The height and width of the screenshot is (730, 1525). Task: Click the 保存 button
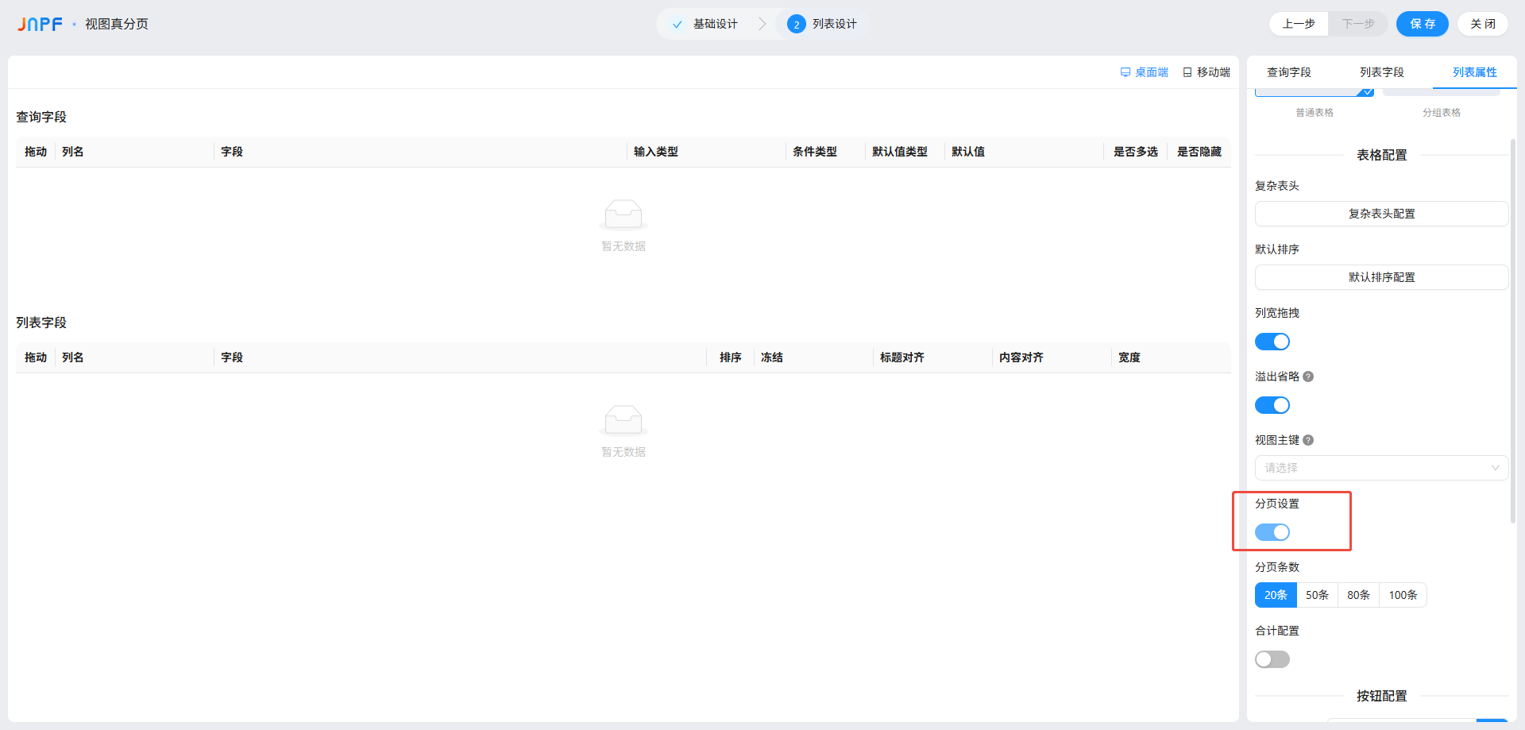click(x=1422, y=24)
